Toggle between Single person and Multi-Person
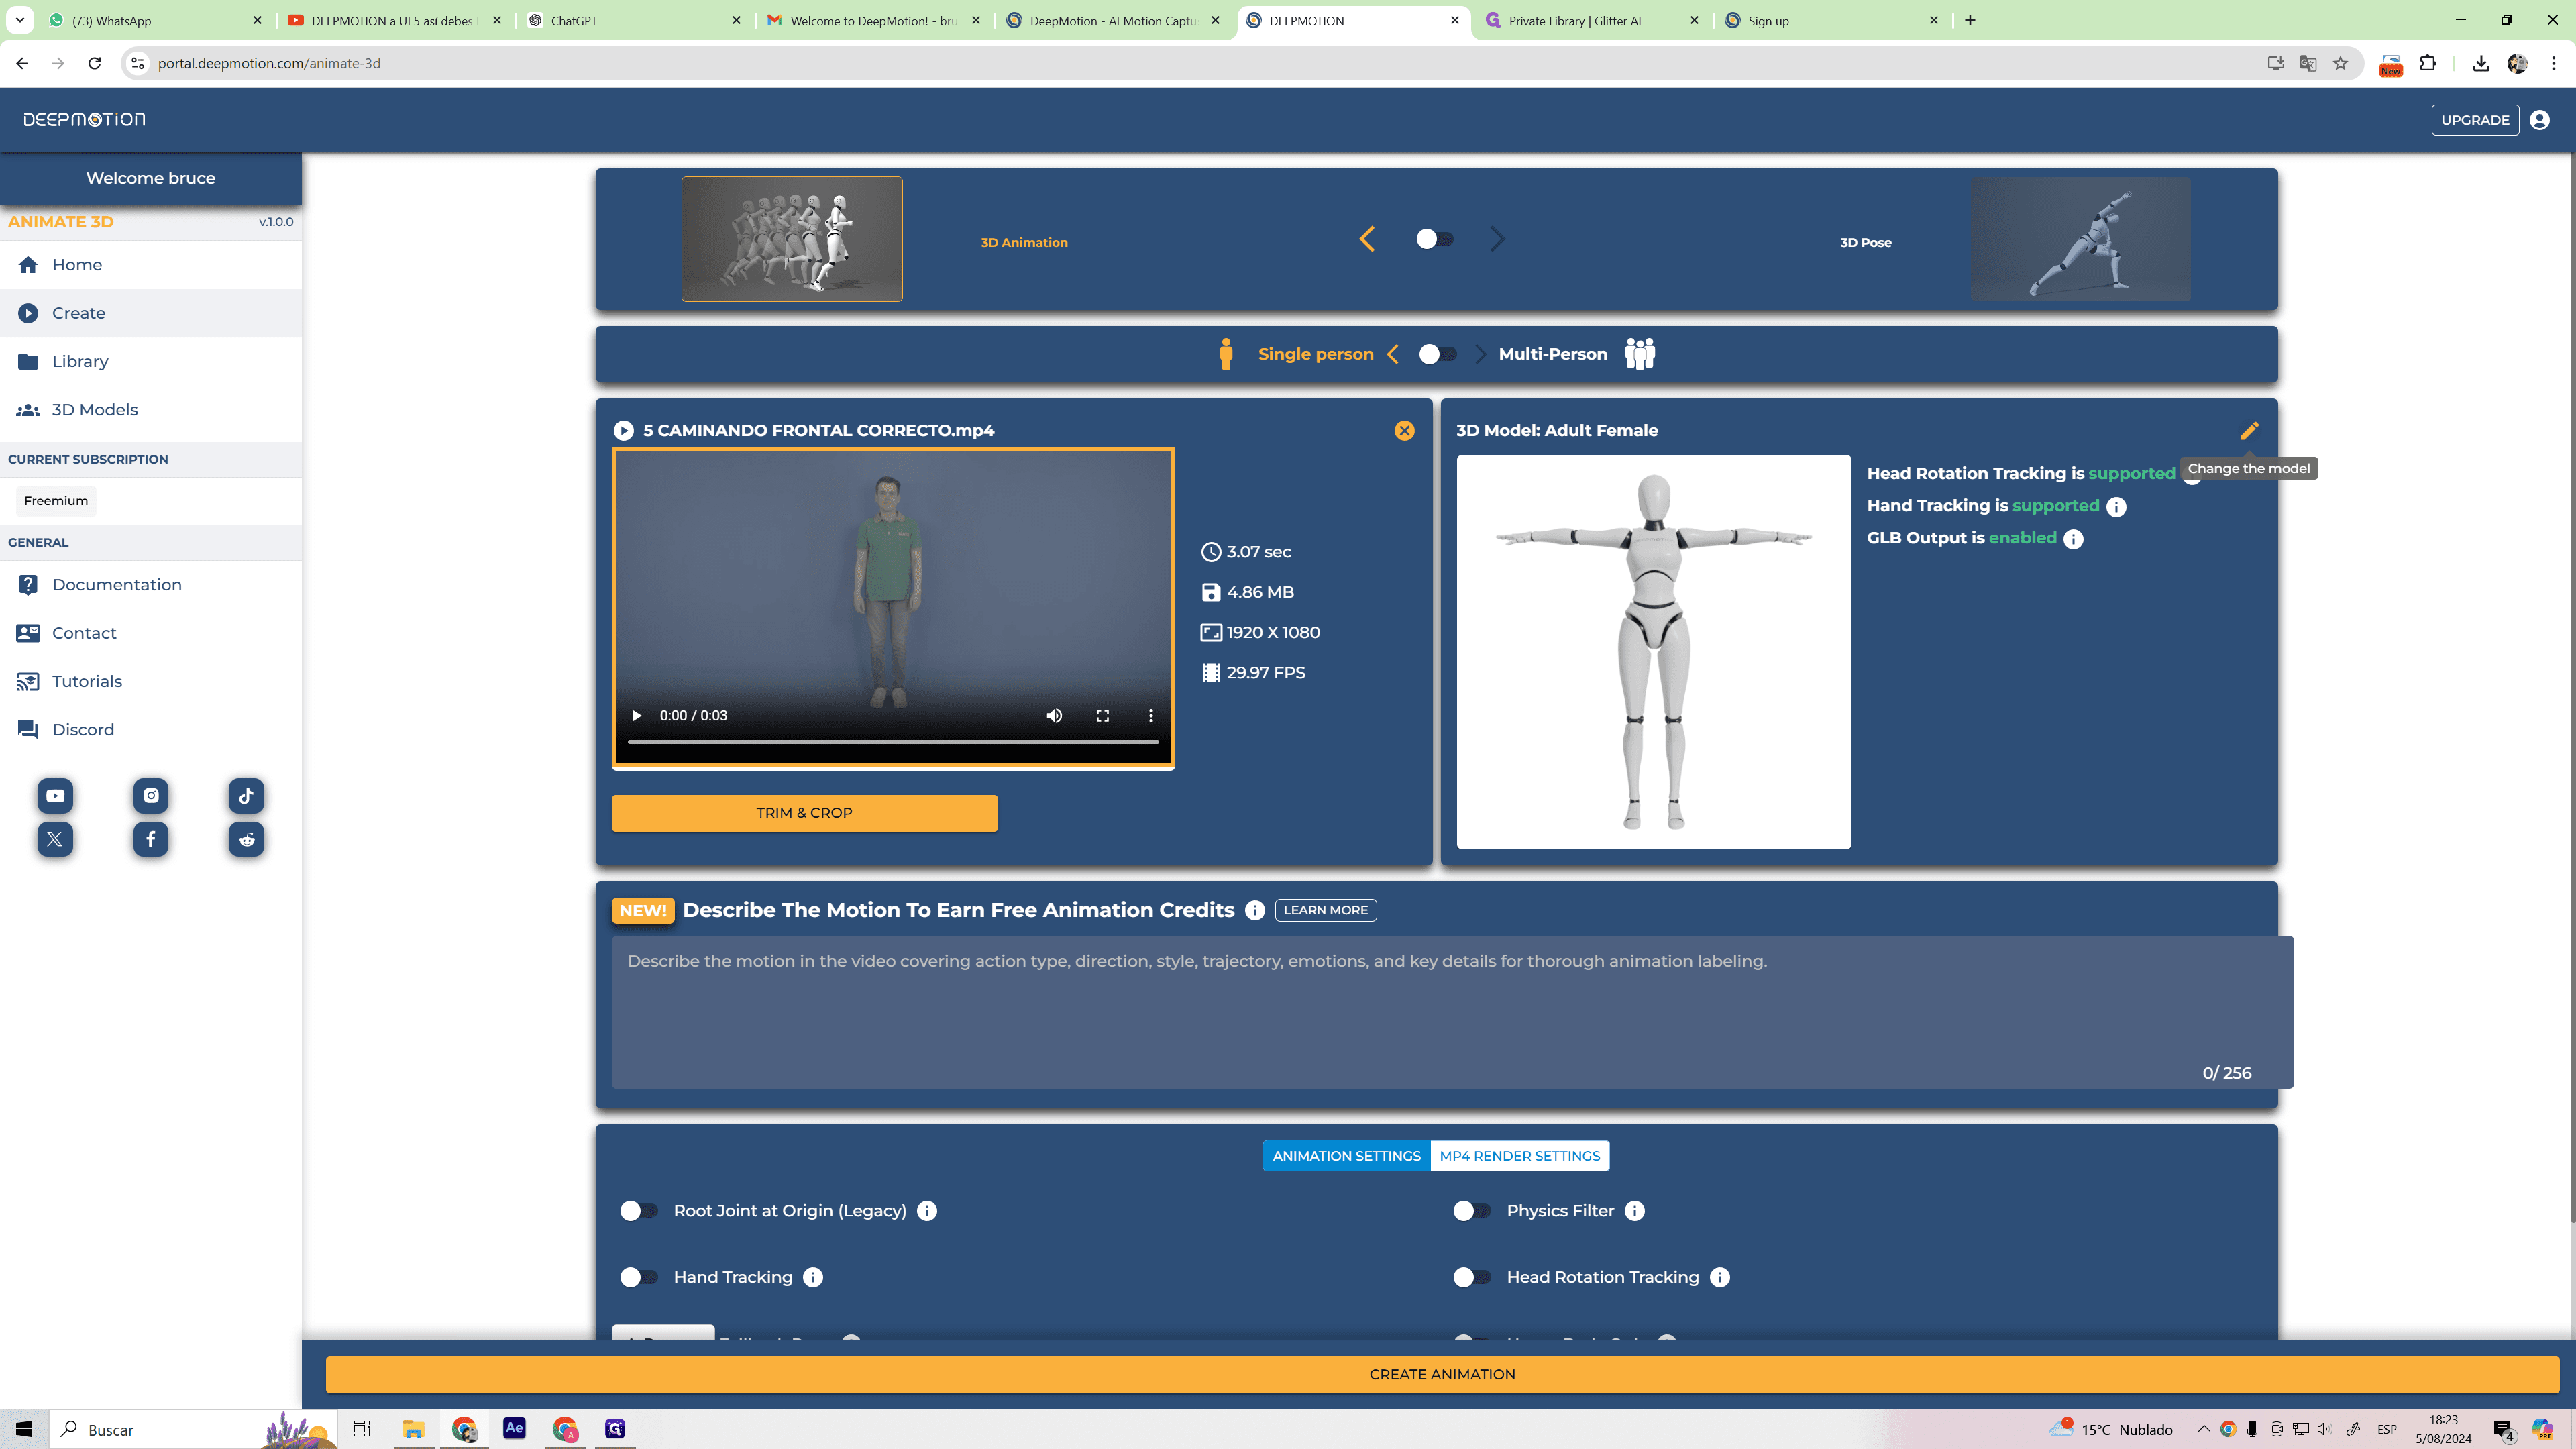This screenshot has width=2576, height=1449. (x=1437, y=354)
